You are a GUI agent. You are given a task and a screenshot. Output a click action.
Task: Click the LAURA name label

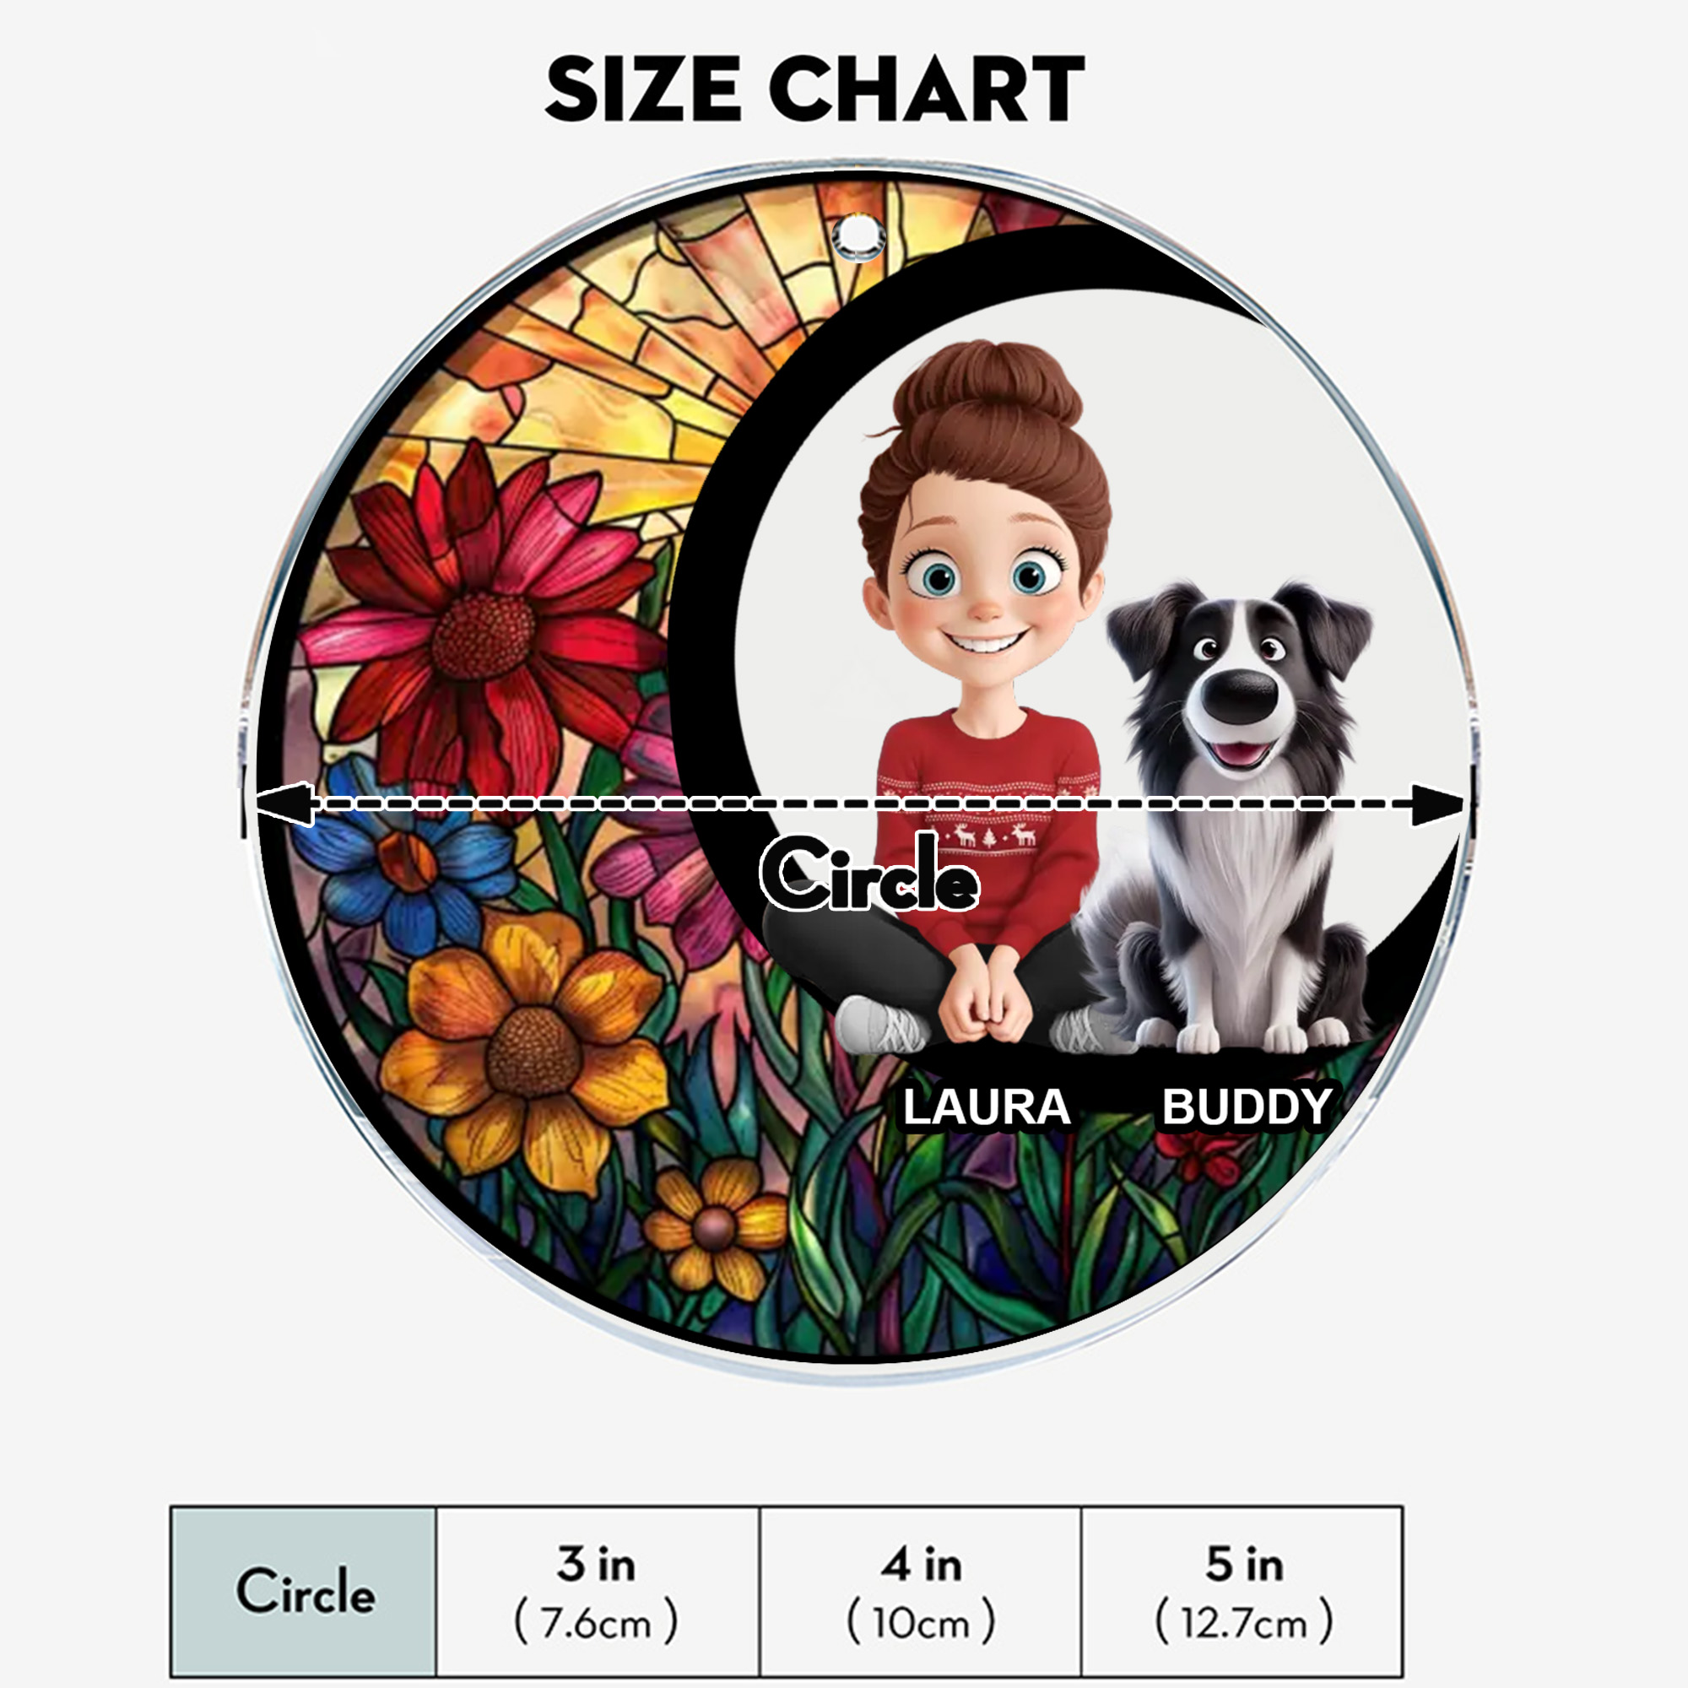[987, 1107]
